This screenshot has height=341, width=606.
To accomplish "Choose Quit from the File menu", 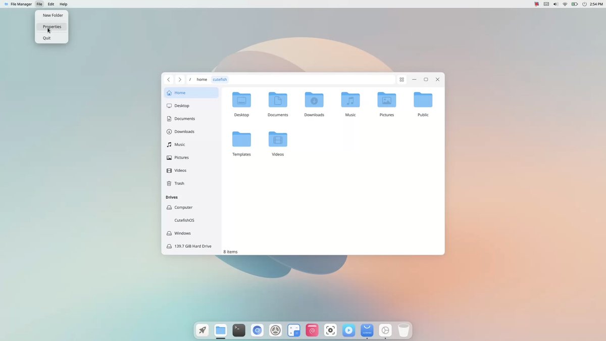I will 52,38.
